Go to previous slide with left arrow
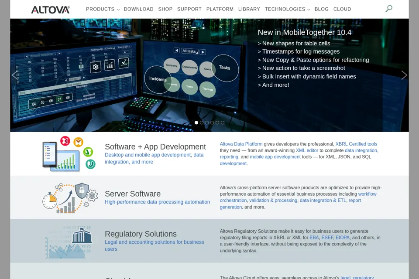The image size is (419, 279). click(x=14, y=75)
